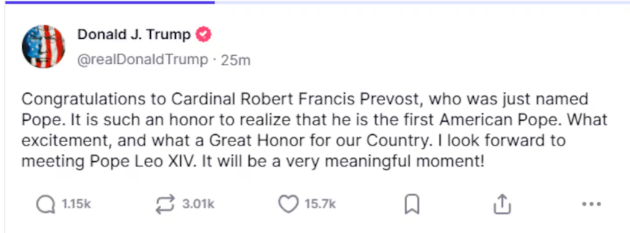Click the ReTruth arrows icon
The height and width of the screenshot is (233, 630).
pyautogui.click(x=165, y=205)
